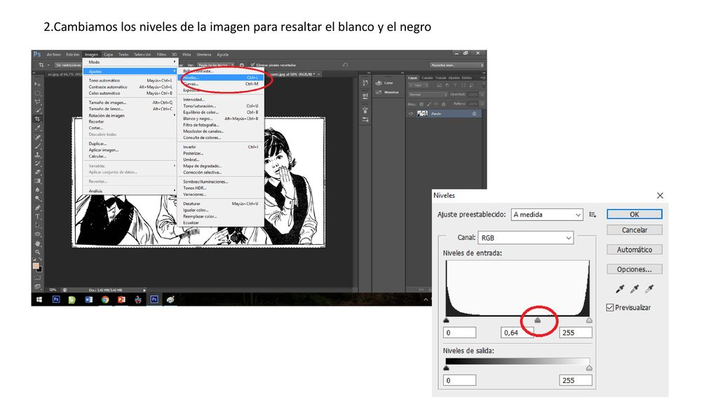Viewport: 718px width, 404px height.
Task: Open the preset options icon in Niveles
Action: (x=592, y=215)
